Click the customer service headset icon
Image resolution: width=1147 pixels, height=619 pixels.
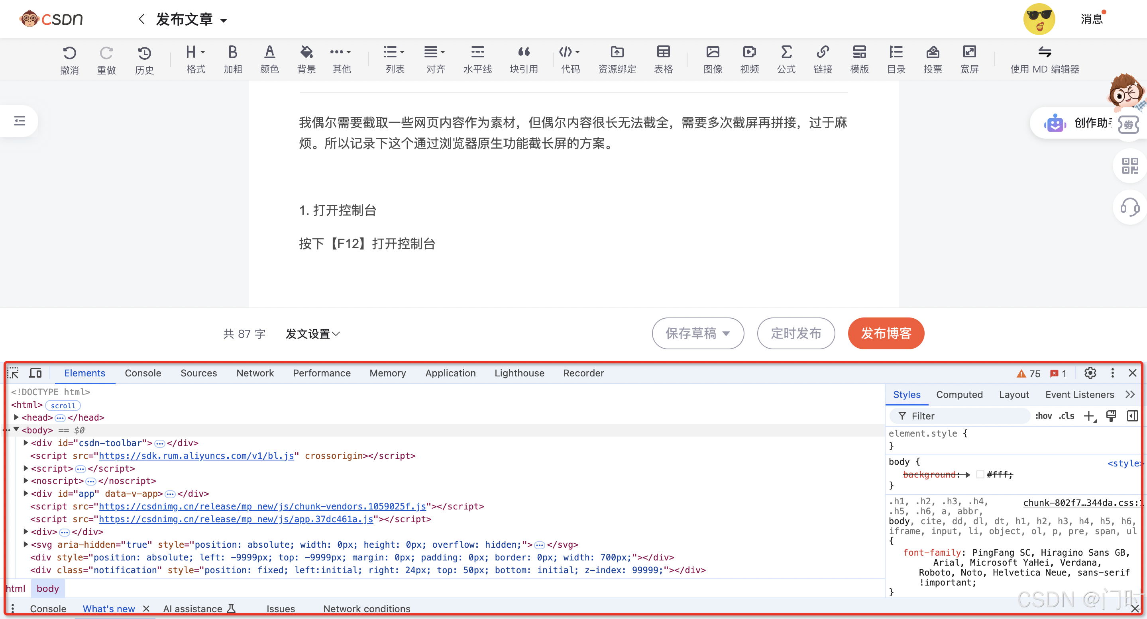1129,207
